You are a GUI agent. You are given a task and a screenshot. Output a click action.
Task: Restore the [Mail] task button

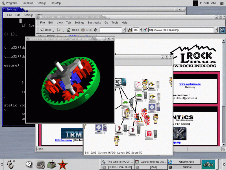[x=151, y=167]
